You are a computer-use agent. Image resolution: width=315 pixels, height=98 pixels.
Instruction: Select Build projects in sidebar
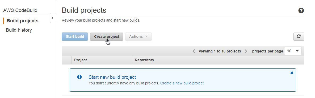pyautogui.click(x=23, y=21)
